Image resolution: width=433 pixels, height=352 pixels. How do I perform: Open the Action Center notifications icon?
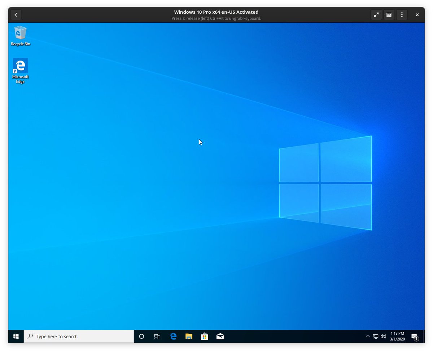[x=415, y=337]
